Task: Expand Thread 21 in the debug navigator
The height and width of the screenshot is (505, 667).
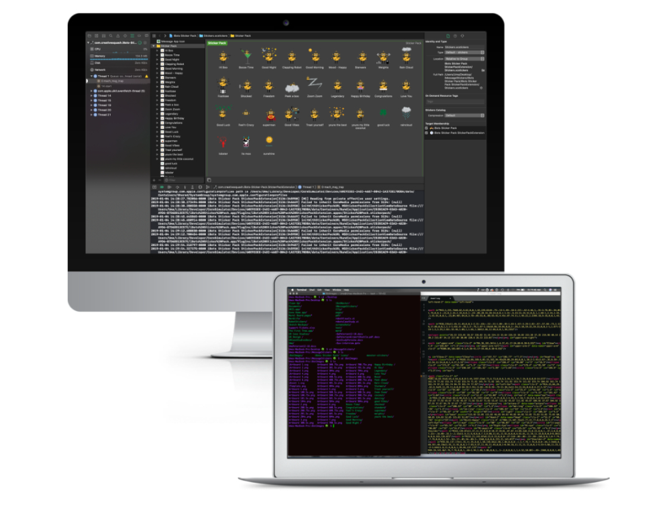Action: [x=91, y=115]
